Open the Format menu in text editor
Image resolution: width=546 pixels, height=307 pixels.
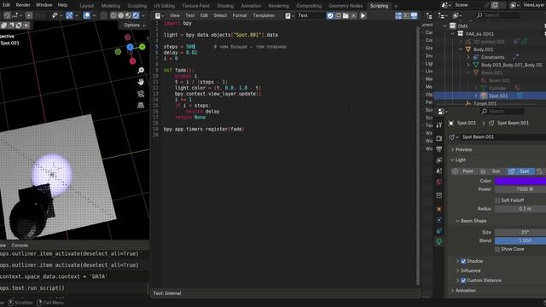pos(240,15)
